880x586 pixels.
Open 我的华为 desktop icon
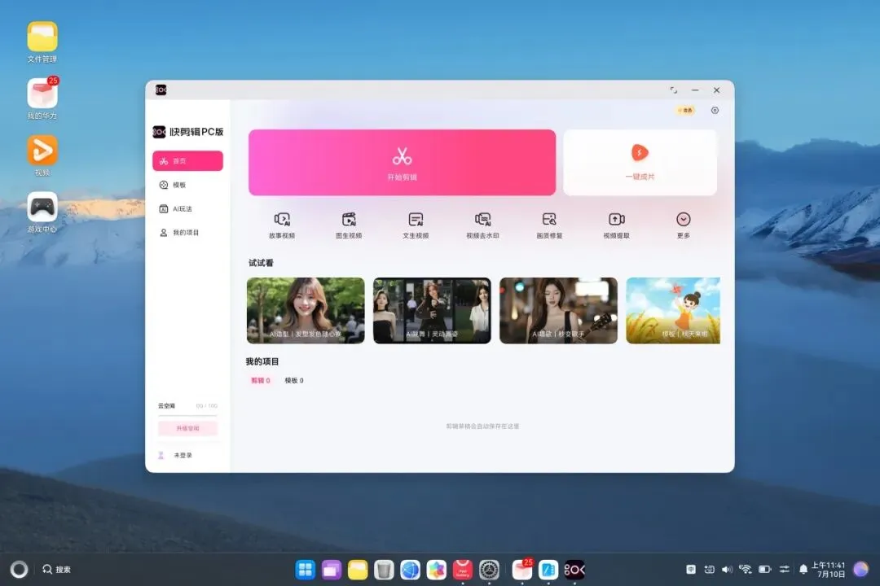42,98
